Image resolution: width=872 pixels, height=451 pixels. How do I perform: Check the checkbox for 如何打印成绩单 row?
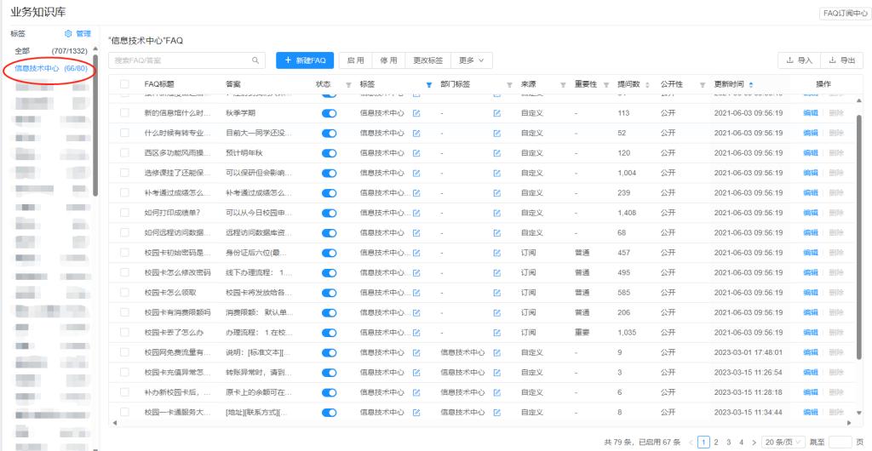[125, 213]
